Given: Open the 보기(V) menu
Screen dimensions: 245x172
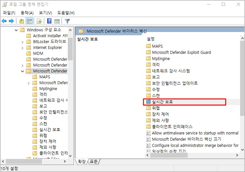Looking at the screenshot, I should coord(46,13).
